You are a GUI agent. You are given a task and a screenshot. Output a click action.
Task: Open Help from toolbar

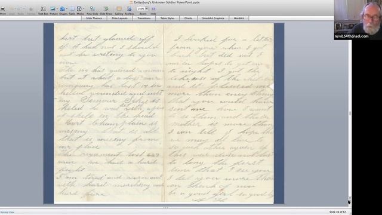pos(153,9)
